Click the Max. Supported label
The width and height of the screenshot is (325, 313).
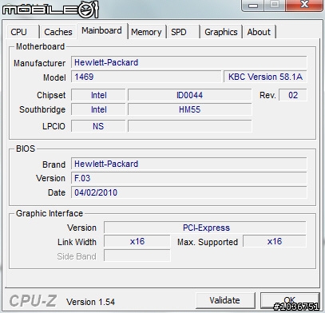pyautogui.click(x=208, y=242)
